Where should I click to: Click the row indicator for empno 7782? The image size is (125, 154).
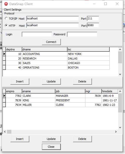point(4,96)
